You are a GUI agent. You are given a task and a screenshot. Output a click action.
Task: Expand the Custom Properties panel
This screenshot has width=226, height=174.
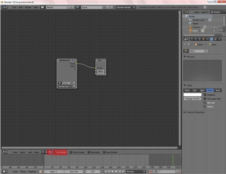point(185,112)
